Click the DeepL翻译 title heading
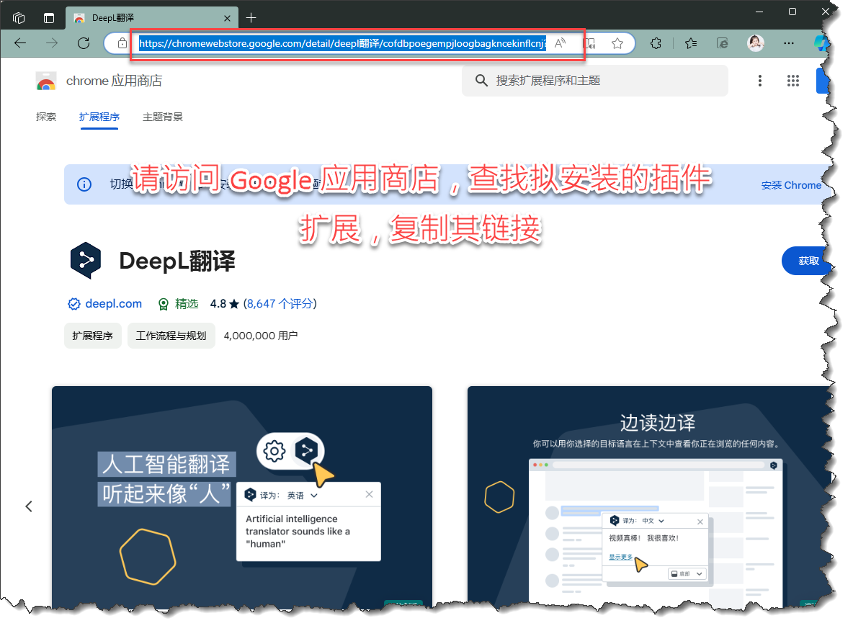The width and height of the screenshot is (853, 631). coord(177,261)
